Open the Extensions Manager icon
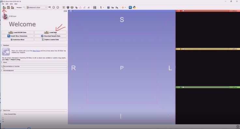This screenshot has height=129, width=240. coord(130,7)
